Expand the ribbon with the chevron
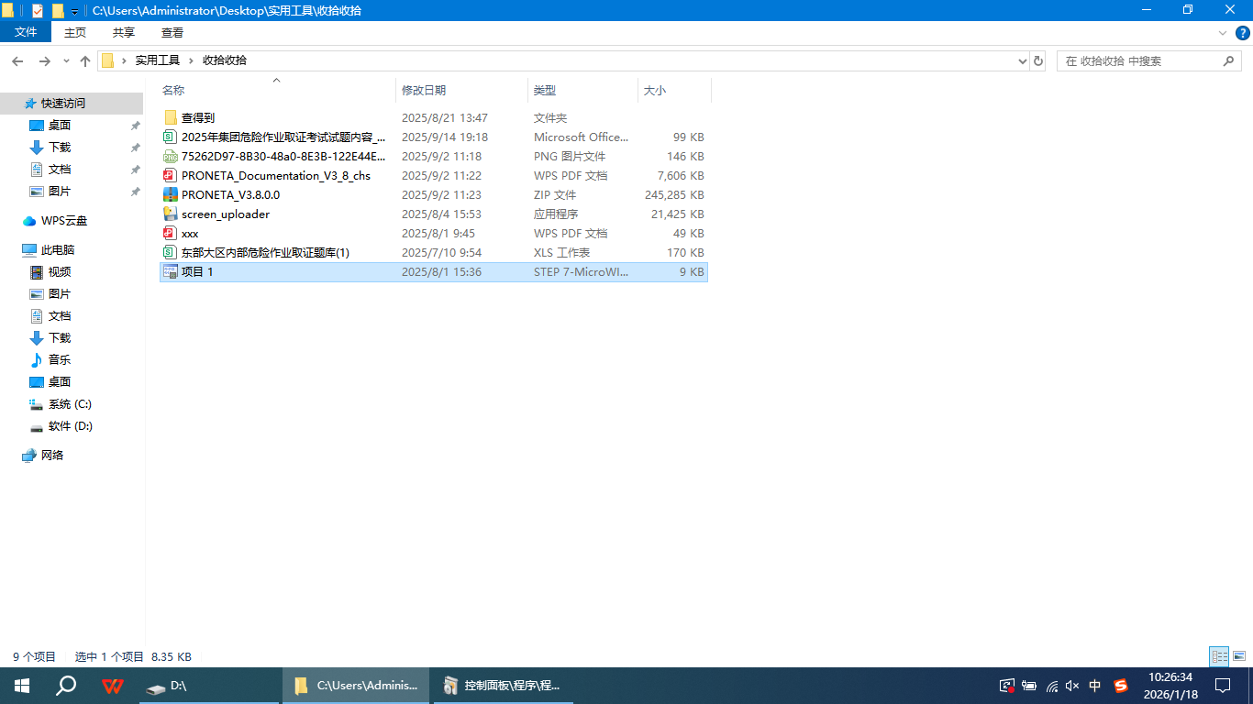 click(1222, 32)
